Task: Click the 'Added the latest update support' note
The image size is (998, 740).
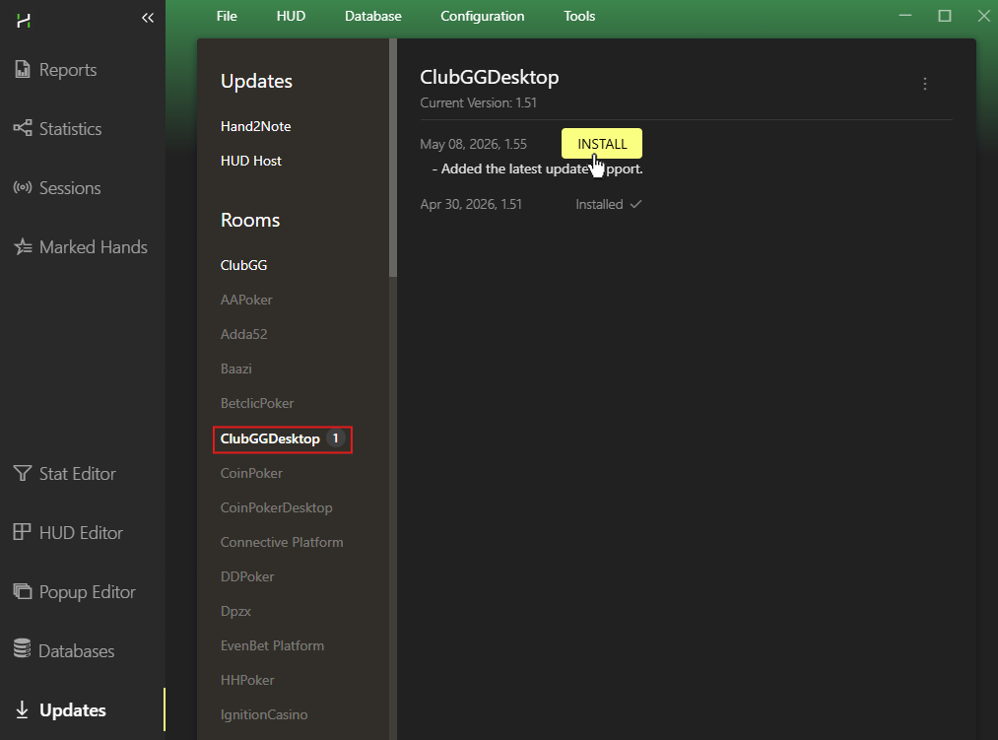Action: (x=537, y=168)
